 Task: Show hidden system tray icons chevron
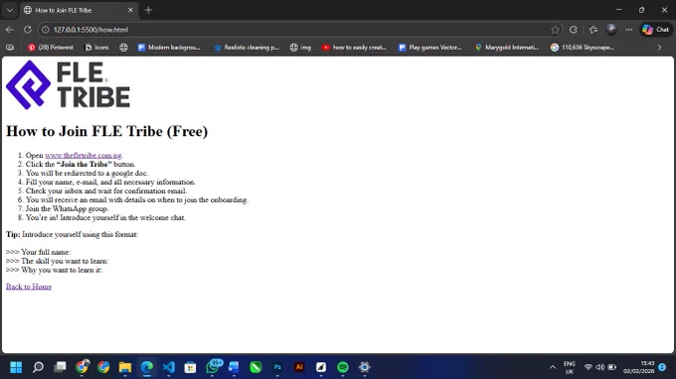(x=553, y=367)
